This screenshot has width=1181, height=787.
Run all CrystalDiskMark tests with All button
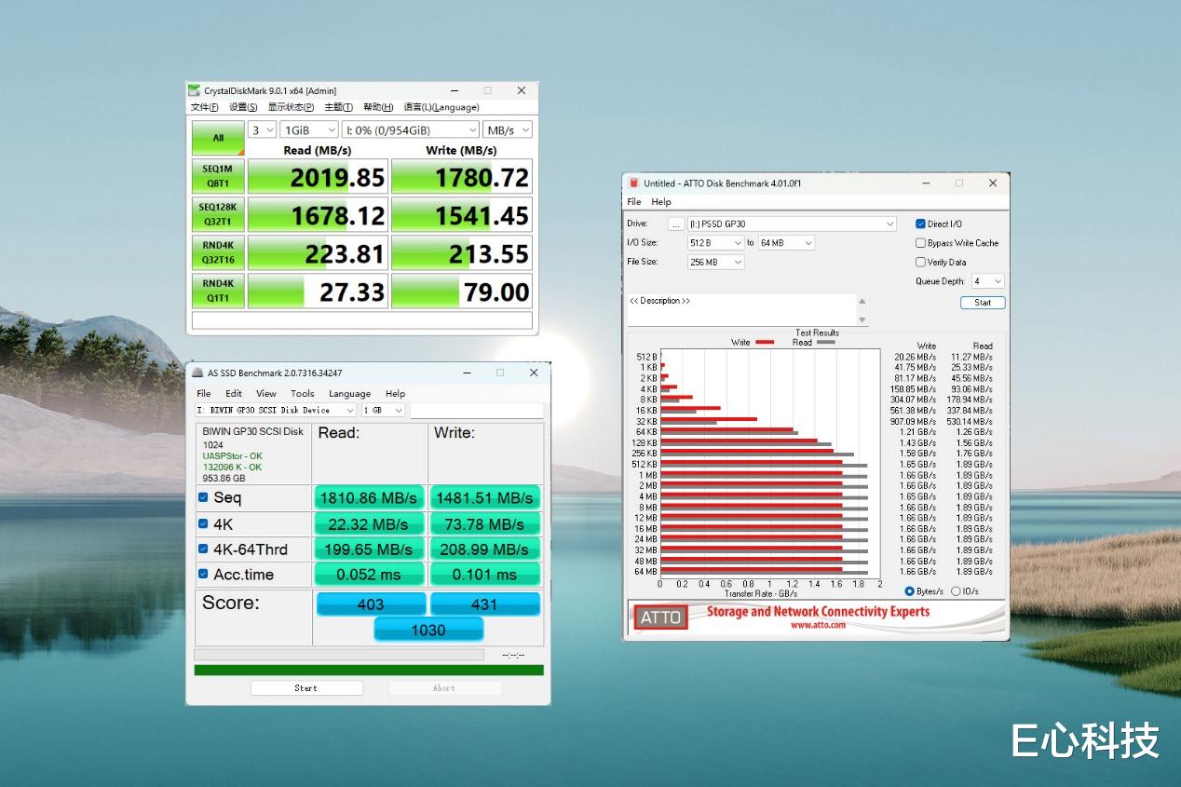point(218,138)
